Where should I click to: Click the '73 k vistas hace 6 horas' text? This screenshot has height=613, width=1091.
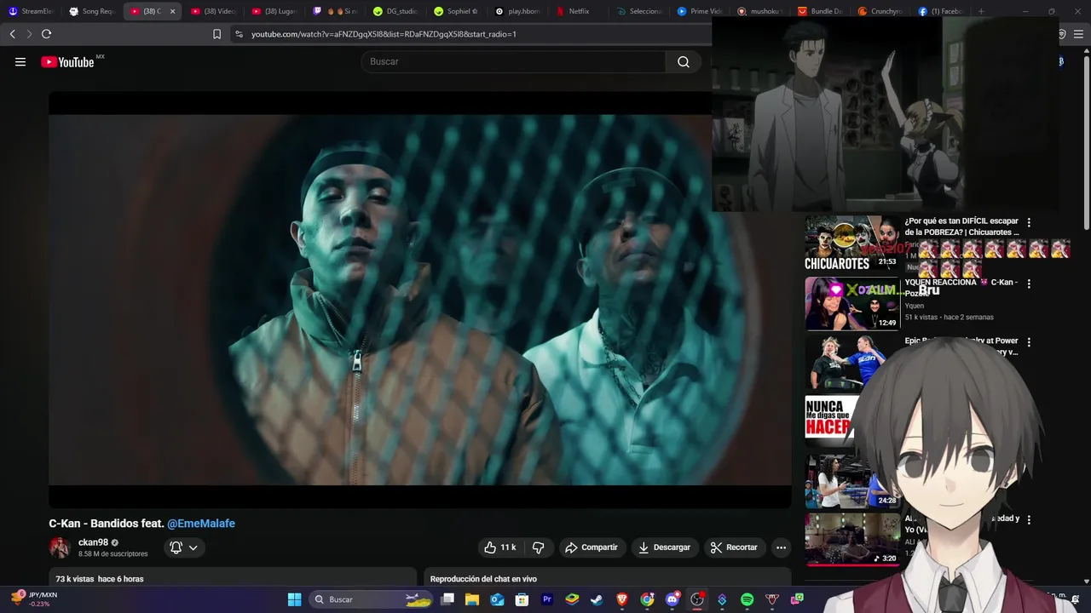click(100, 579)
